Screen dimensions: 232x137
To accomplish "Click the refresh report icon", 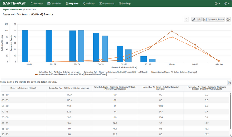I will [186, 20].
